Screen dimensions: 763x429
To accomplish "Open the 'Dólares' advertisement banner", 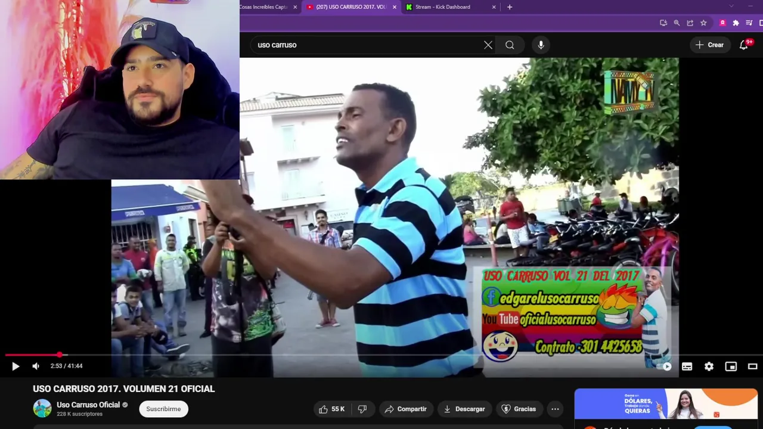I will 666,405.
